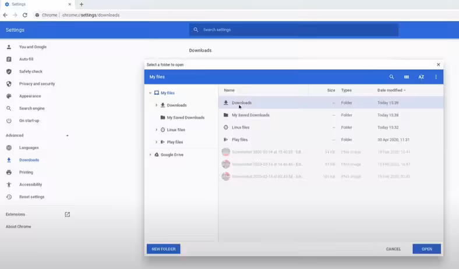Select Linux files in folder tree
459x269 pixels.
pyautogui.click(x=176, y=130)
